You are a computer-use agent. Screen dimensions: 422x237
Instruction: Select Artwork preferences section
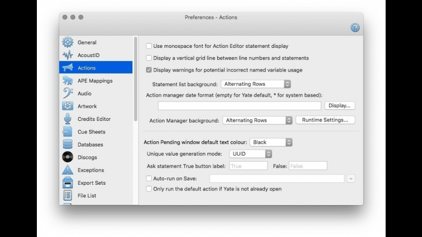click(x=96, y=106)
